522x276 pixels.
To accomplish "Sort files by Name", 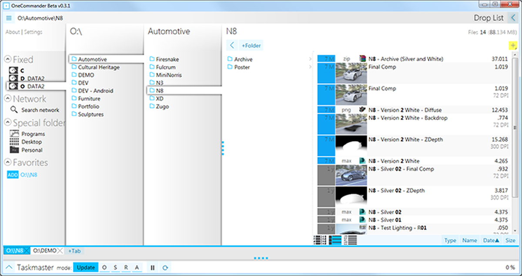I will [470, 240].
